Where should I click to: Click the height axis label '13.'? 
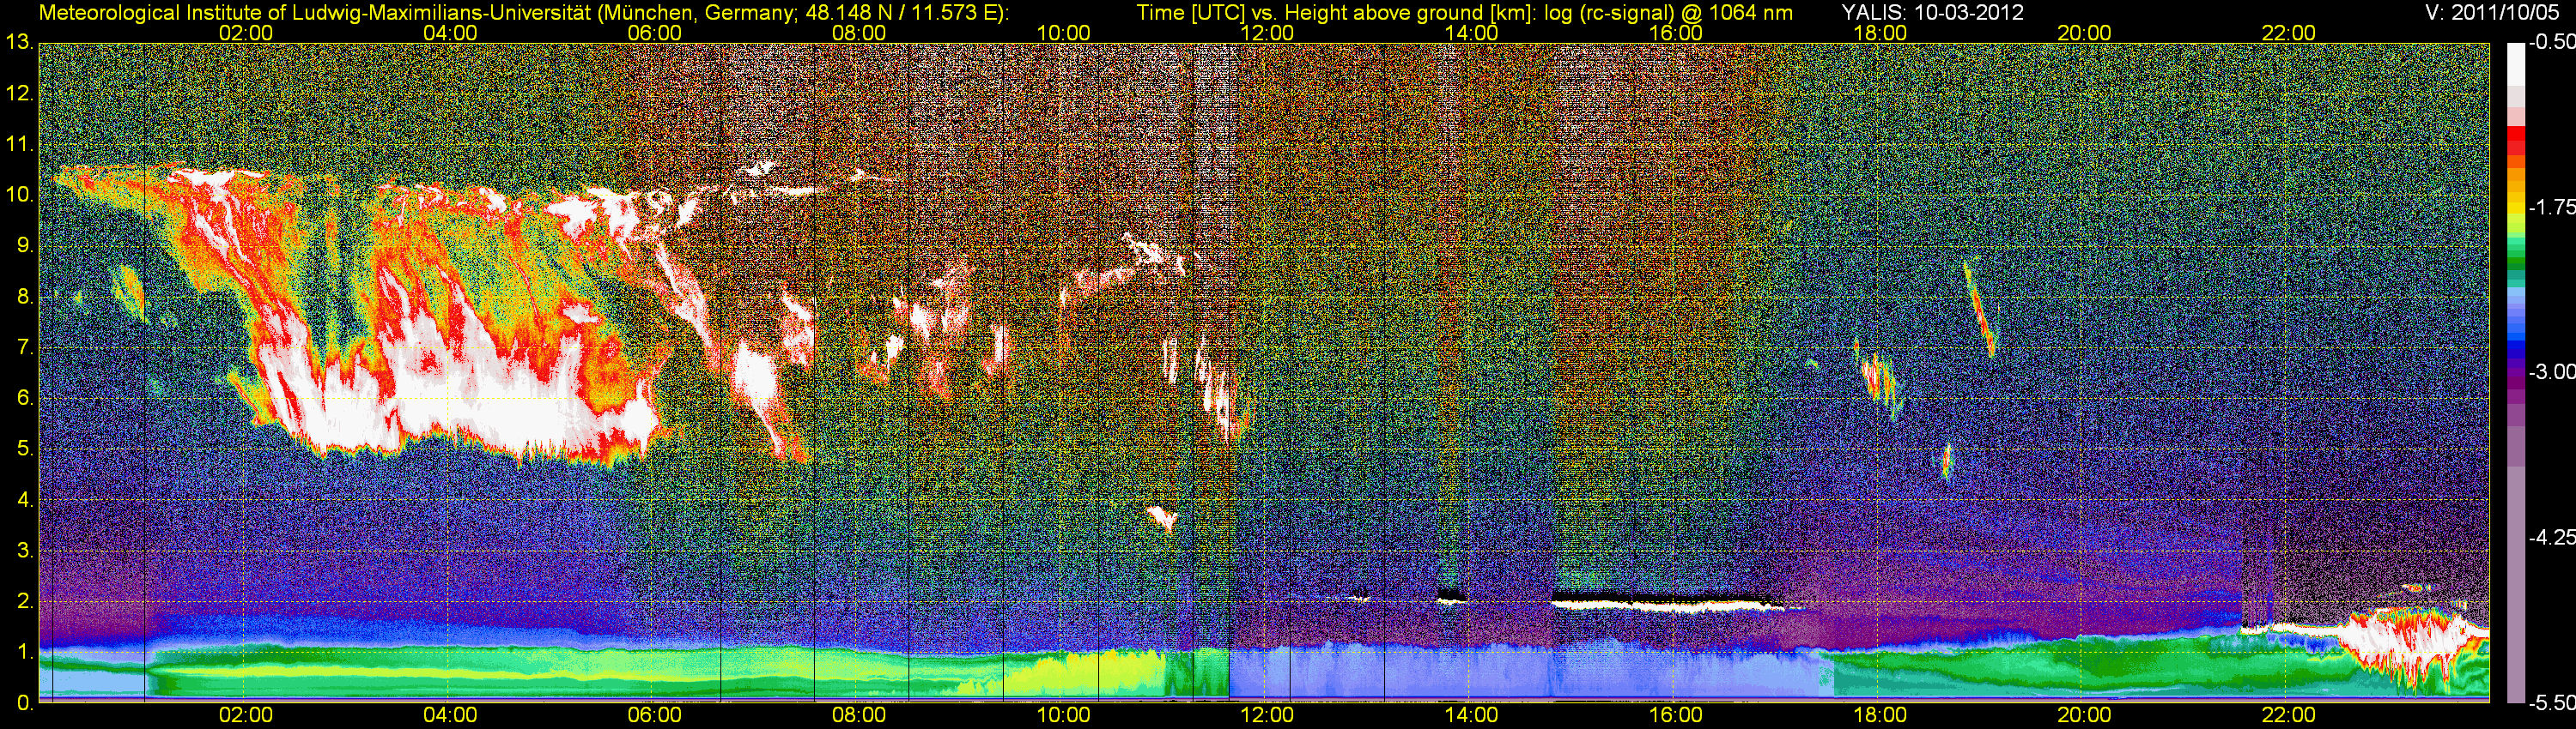click(x=19, y=42)
